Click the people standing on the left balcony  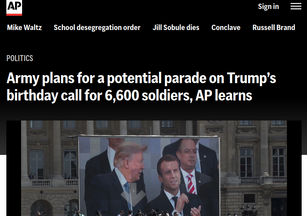click(32, 176)
